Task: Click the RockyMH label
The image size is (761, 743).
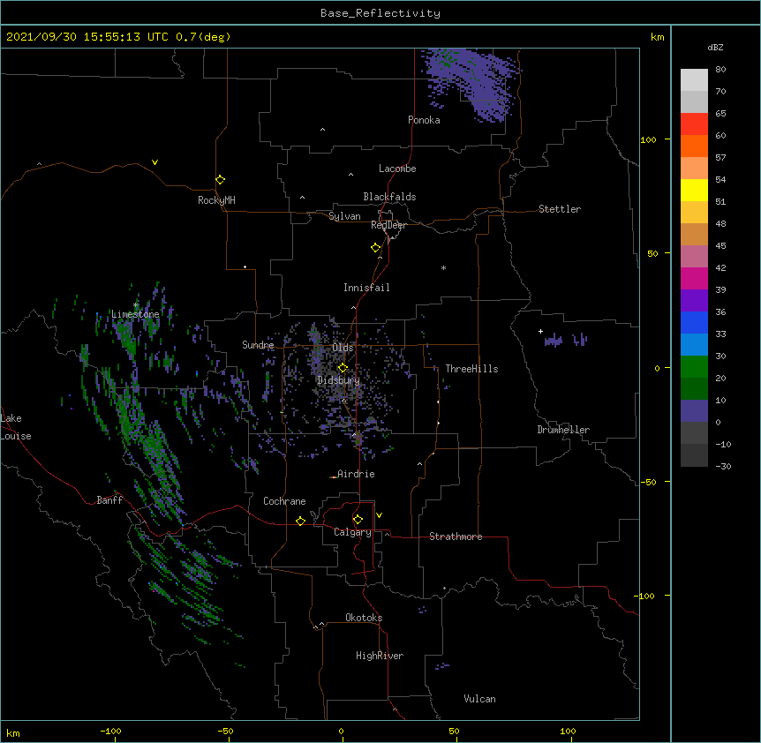Action: pos(216,200)
